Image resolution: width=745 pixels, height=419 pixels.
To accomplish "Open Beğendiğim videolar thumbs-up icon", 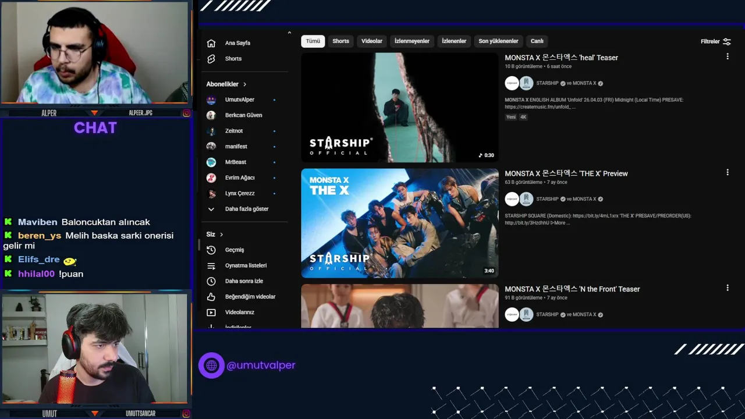I will point(211,297).
